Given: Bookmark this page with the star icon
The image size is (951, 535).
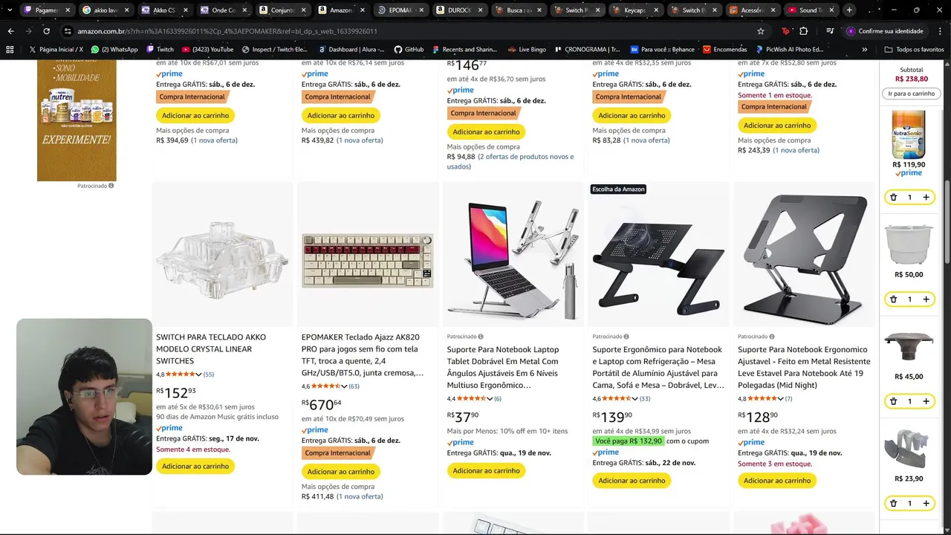Looking at the screenshot, I should tap(761, 31).
